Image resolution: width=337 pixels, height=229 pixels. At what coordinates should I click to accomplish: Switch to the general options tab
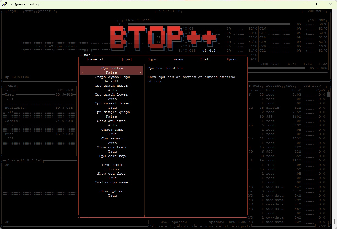pos(95,60)
